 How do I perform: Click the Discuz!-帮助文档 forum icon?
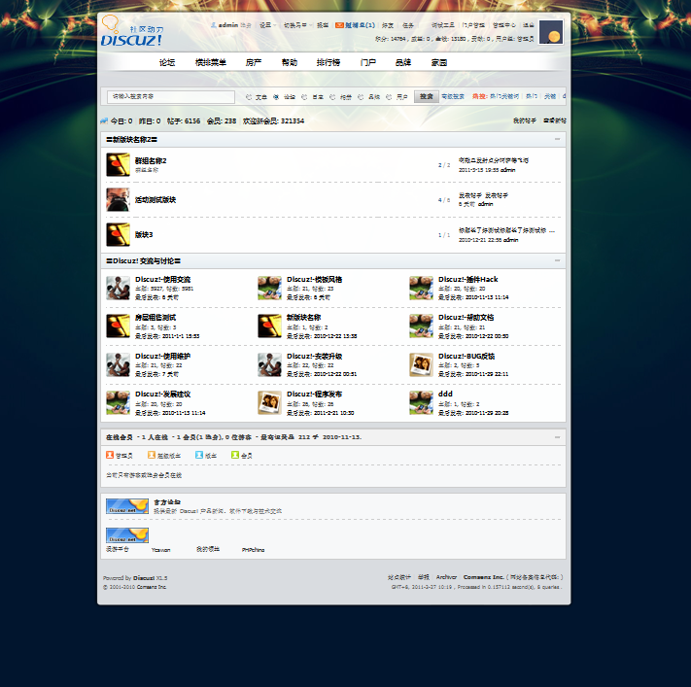[x=421, y=326]
